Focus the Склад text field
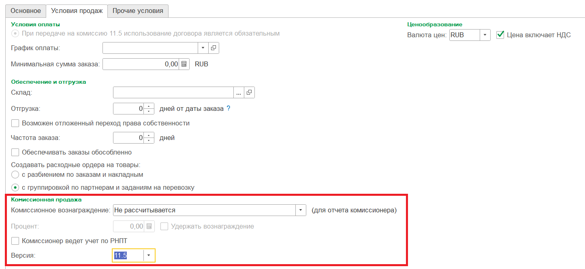 pyautogui.click(x=173, y=92)
